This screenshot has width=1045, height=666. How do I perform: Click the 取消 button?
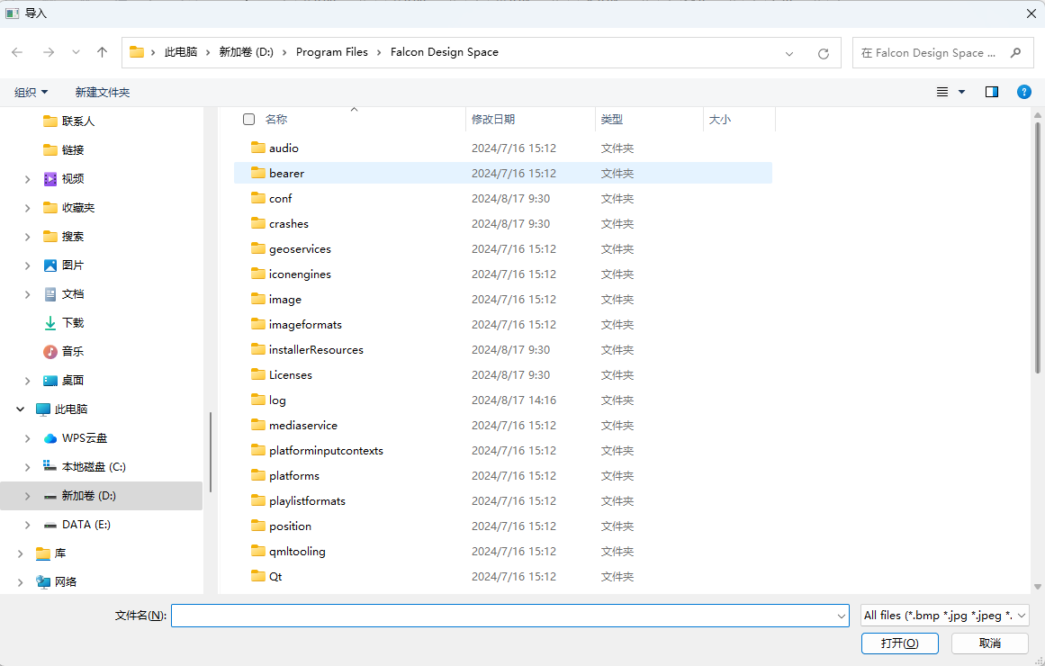point(989,643)
